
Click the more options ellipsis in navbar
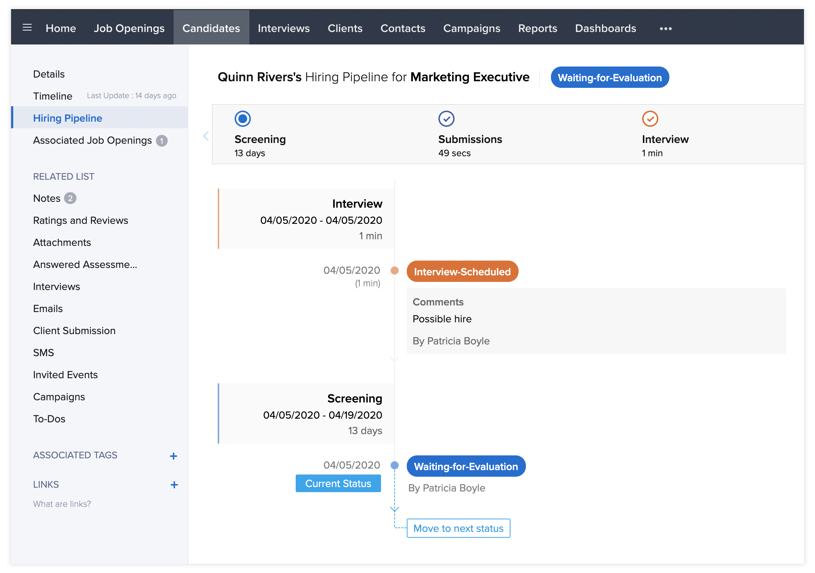pos(665,28)
